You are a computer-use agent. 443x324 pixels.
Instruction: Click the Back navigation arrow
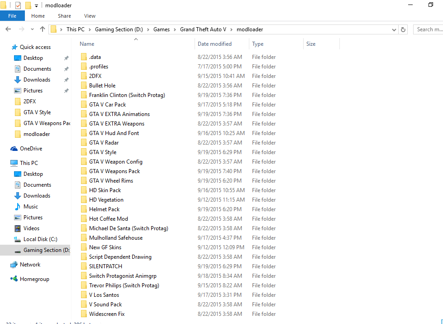[8, 29]
